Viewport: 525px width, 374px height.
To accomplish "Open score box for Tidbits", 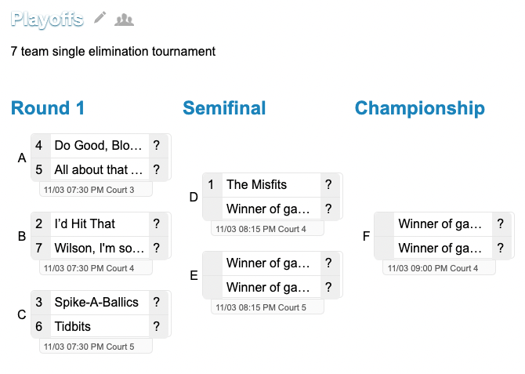I will click(x=157, y=326).
